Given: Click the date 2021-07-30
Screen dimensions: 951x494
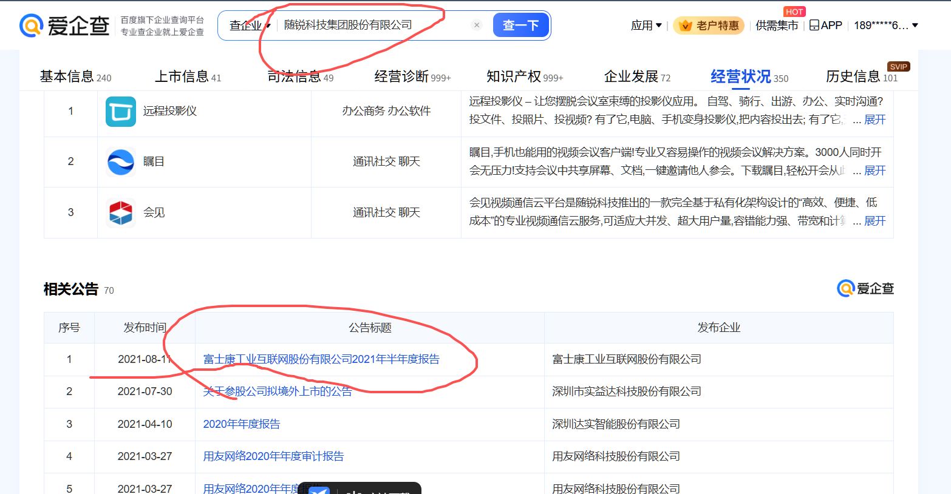Looking at the screenshot, I should click(145, 391).
